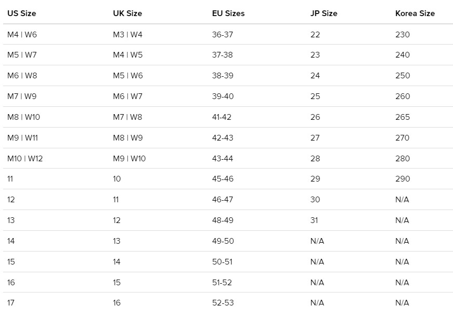Click UK size 13 cell
Viewport: 453px width, 320px height.
(116, 241)
